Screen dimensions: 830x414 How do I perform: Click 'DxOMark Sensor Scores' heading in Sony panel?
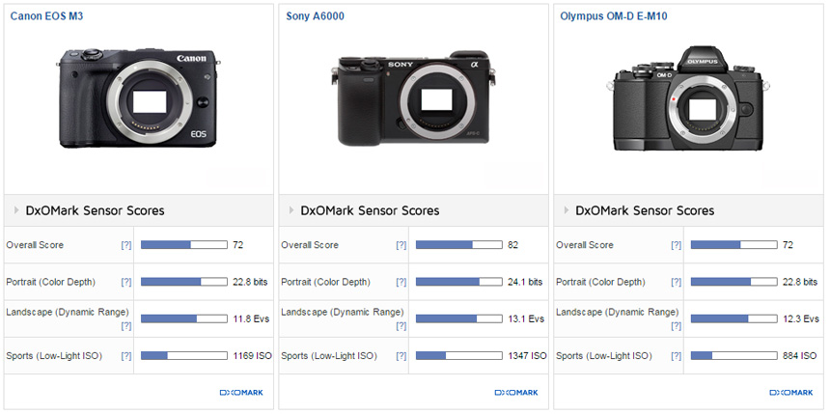370,210
